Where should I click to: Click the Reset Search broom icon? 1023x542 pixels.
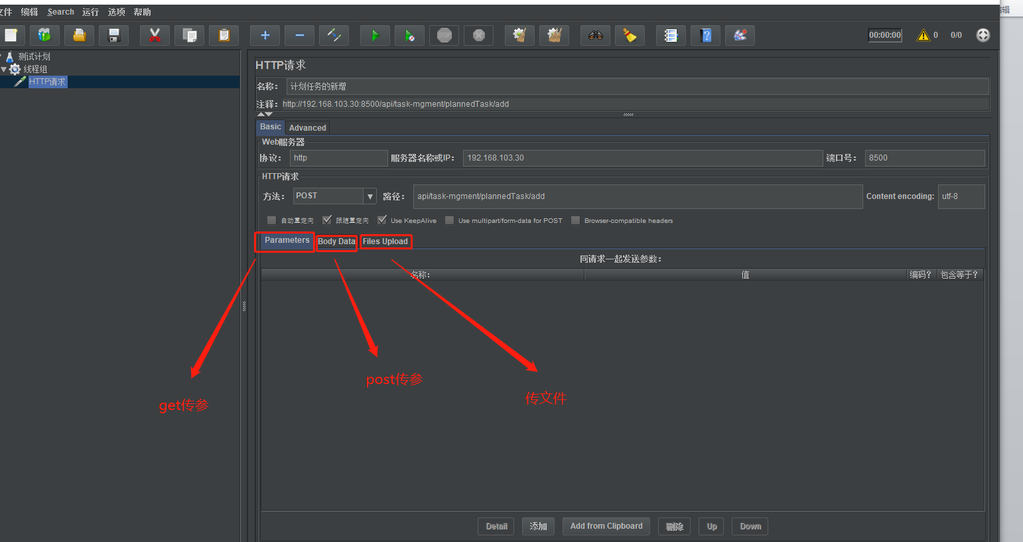630,35
